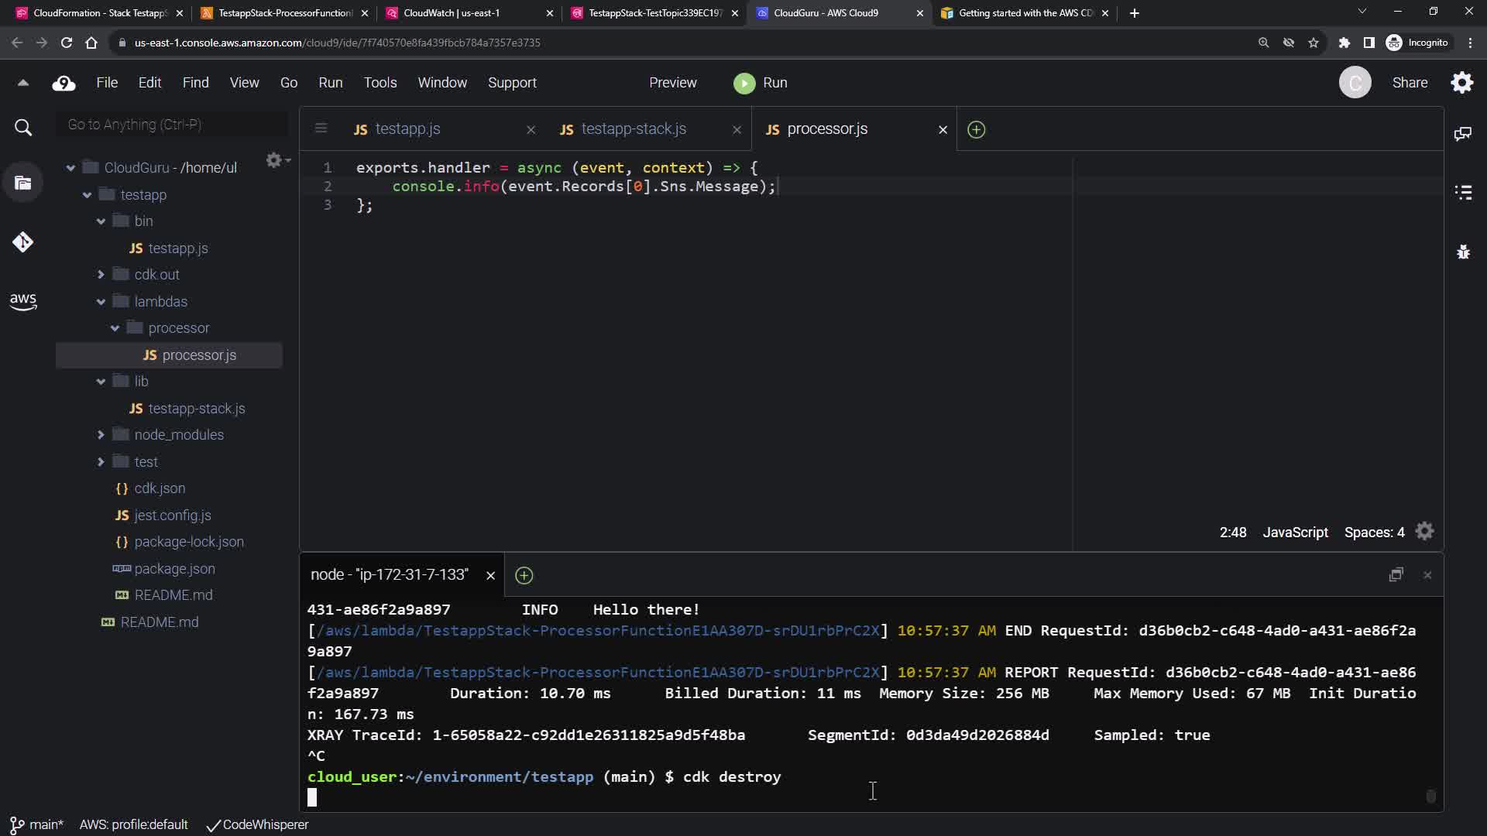Open the Outline panel icon on right
The height and width of the screenshot is (836, 1487).
pos(1462,193)
